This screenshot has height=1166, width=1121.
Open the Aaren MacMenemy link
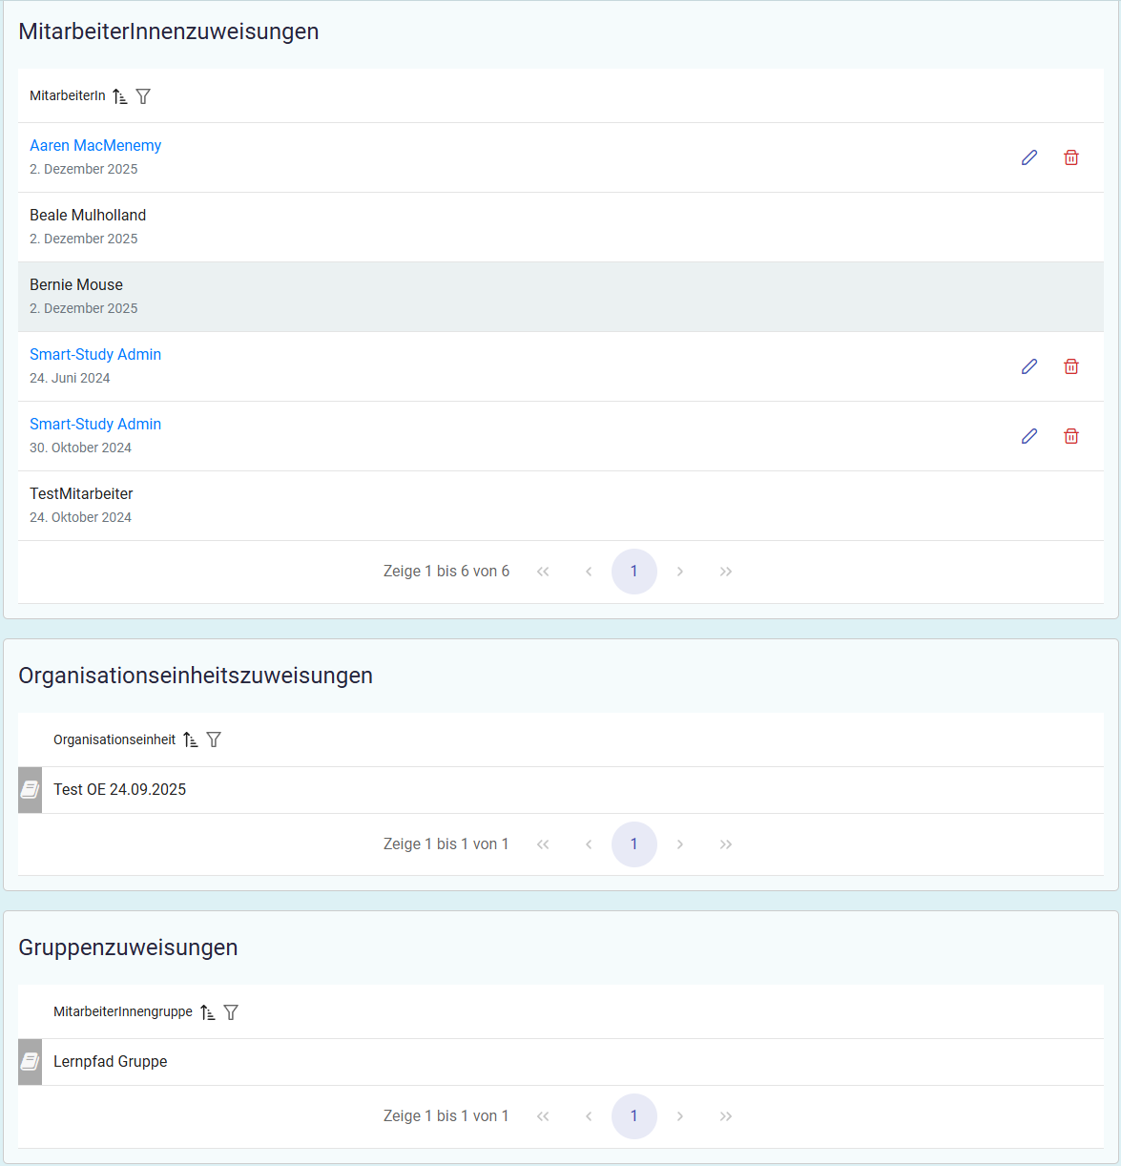(x=95, y=146)
